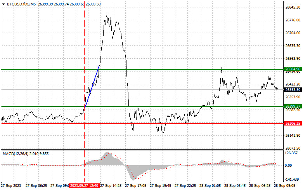Select the 26704.60 price axis value
This screenshot has height=190, width=303.
pos(293,33)
